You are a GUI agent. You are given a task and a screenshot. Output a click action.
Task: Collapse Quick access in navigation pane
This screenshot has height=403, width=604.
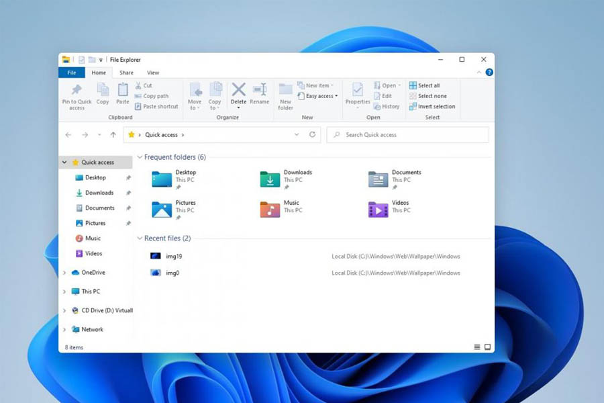point(64,163)
